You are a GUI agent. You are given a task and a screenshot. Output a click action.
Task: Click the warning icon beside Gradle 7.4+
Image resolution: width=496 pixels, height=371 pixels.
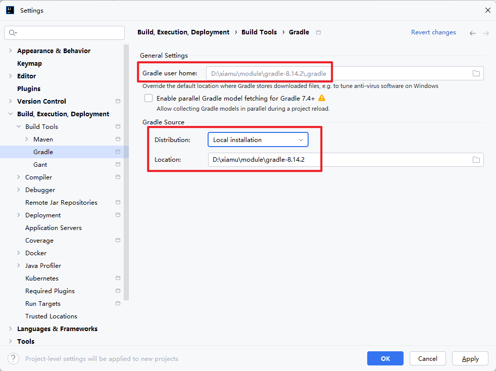click(x=322, y=98)
